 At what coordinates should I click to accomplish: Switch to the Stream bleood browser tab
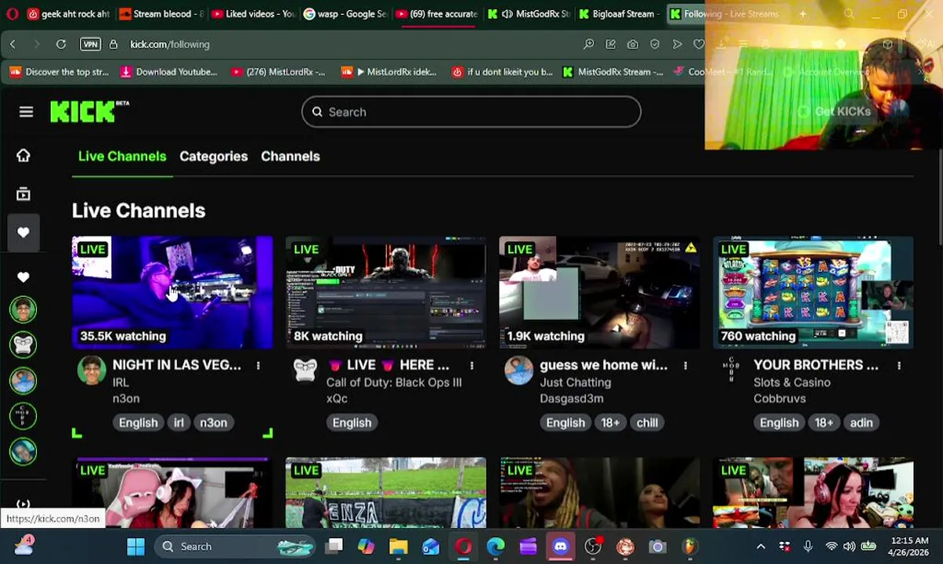tap(161, 14)
